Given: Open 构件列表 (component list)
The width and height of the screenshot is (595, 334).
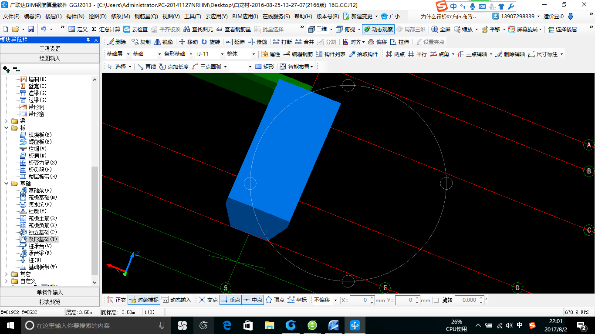Looking at the screenshot, I should (x=331, y=54).
